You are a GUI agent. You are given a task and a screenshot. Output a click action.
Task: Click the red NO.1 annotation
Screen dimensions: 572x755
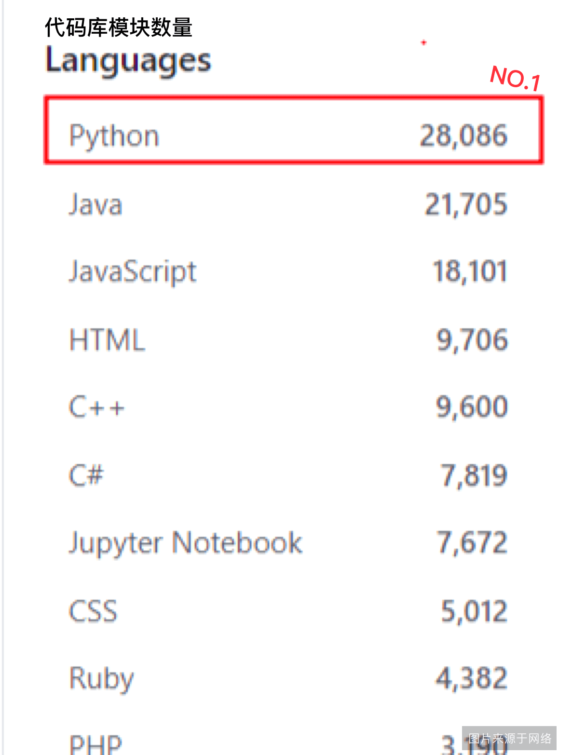point(515,78)
